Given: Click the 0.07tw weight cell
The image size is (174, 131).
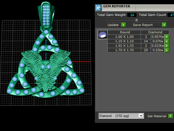Looking at the screenshot, I should pos(158,41).
